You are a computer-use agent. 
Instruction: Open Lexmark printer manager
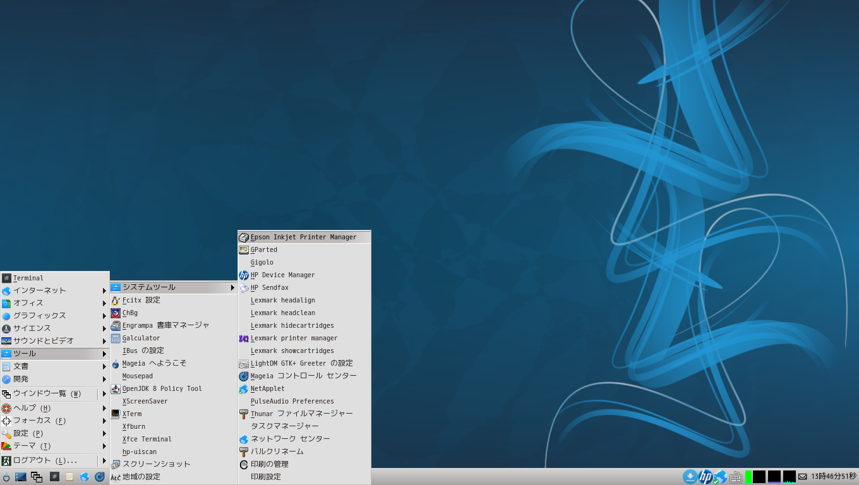tap(304, 338)
